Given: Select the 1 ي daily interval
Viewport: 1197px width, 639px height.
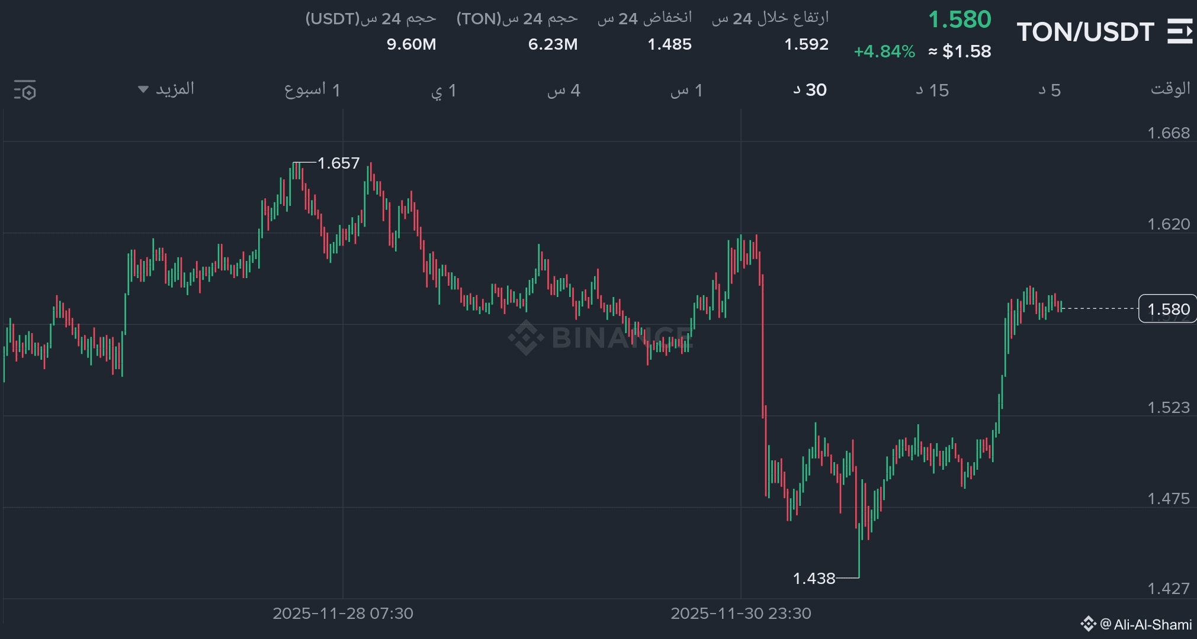Looking at the screenshot, I should [444, 90].
